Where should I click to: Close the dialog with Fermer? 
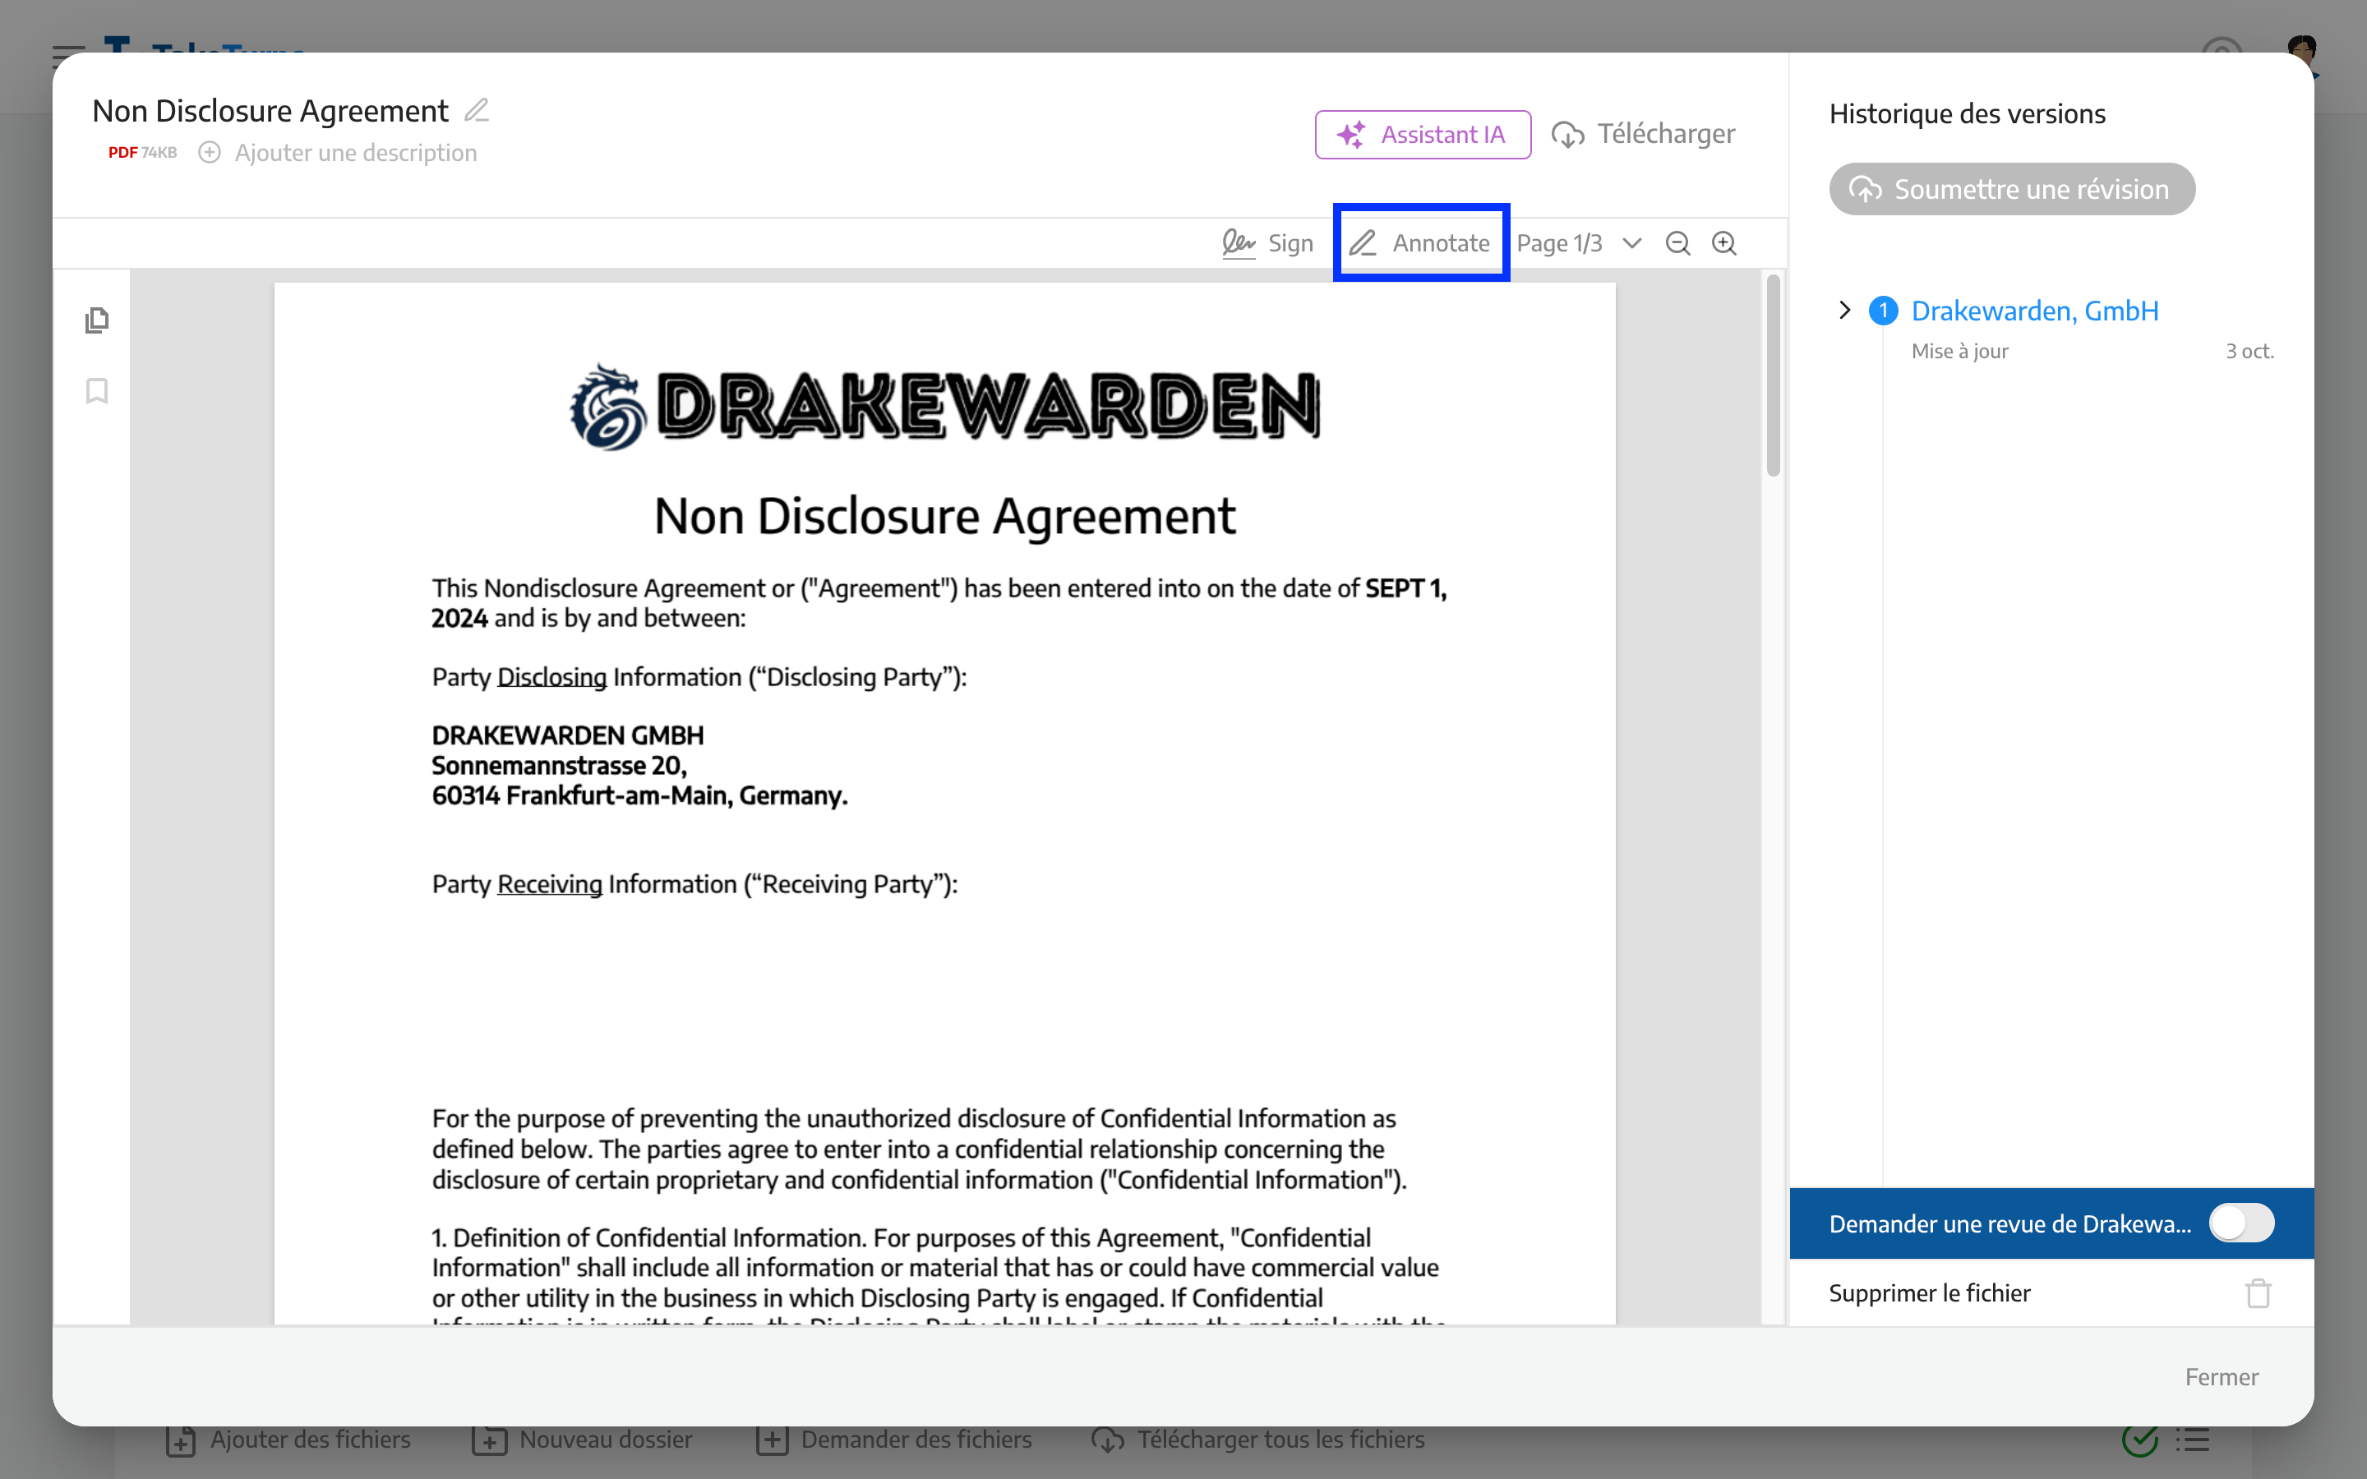[2222, 1376]
